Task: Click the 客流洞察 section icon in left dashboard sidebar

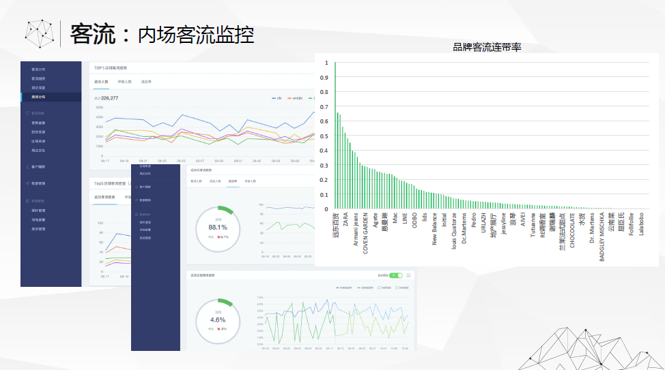Action: click(x=27, y=113)
